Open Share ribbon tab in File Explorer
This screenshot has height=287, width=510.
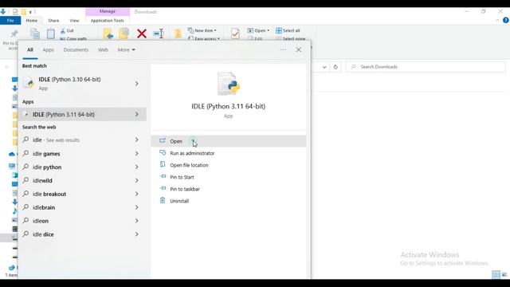53,21
